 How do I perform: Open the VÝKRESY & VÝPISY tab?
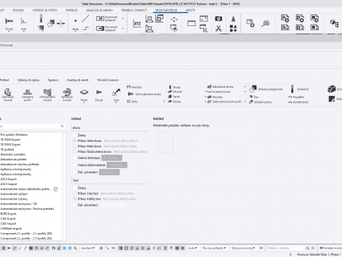point(44,10)
